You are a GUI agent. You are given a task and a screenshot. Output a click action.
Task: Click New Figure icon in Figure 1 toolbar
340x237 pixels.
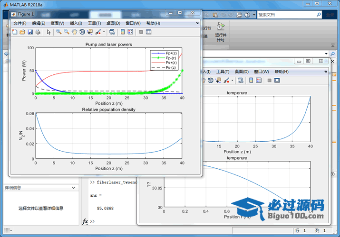(x=15, y=32)
